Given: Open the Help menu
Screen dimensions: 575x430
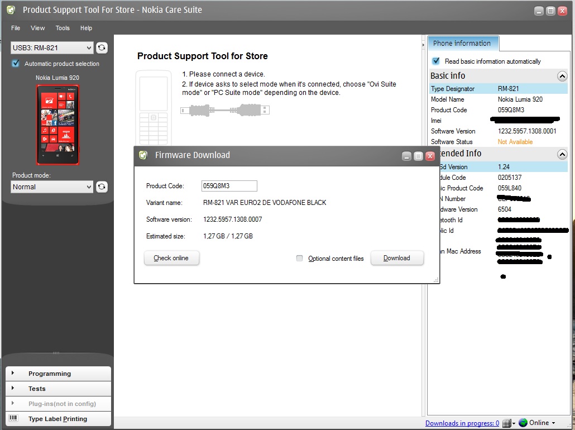Looking at the screenshot, I should tap(86, 28).
